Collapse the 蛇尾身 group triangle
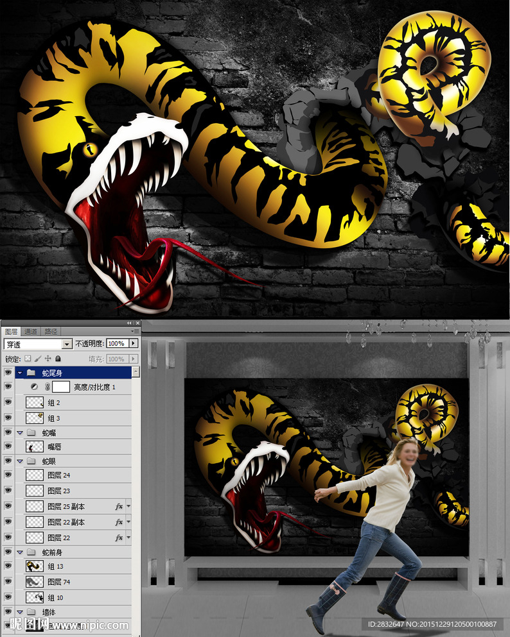510x637 pixels. pos(19,373)
